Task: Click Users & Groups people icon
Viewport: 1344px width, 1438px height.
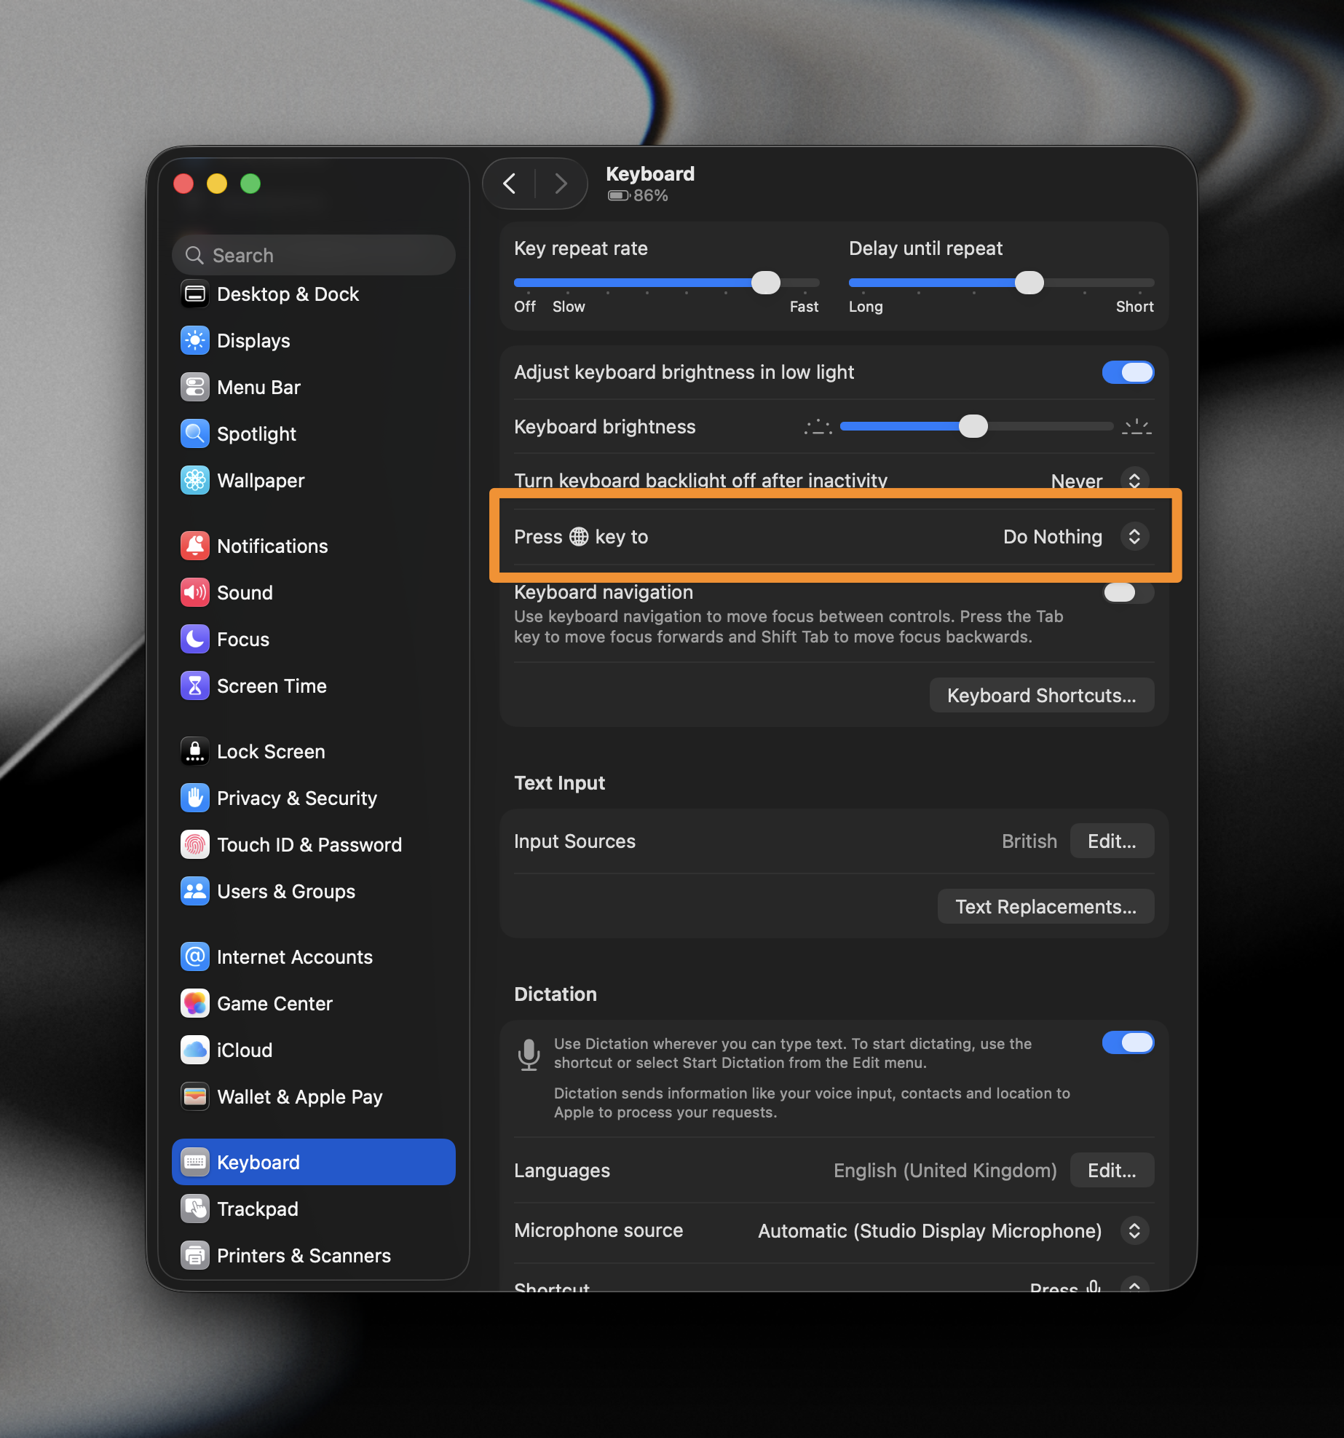Action: pyautogui.click(x=194, y=892)
